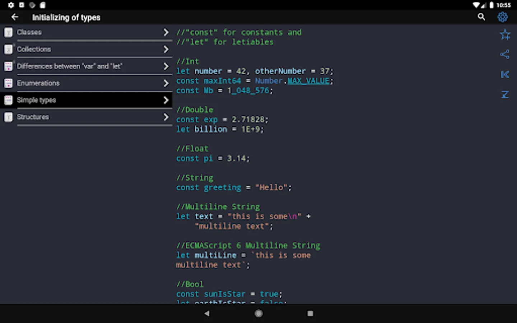The width and height of the screenshot is (517, 323).
Task: Open Differences between 'var' and 'let'
Action: click(x=70, y=66)
